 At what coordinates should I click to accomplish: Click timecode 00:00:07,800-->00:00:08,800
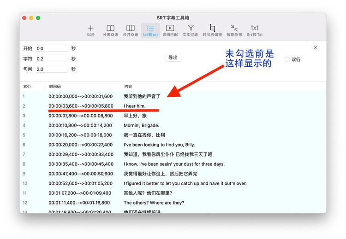coord(81,116)
